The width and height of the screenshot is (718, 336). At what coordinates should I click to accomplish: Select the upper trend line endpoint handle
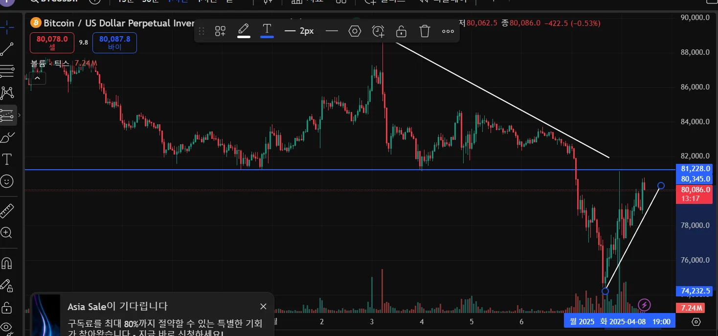point(661,185)
